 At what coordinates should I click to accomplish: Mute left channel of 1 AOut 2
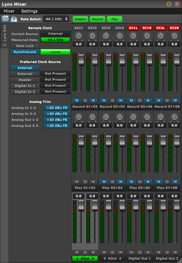click(77, 252)
